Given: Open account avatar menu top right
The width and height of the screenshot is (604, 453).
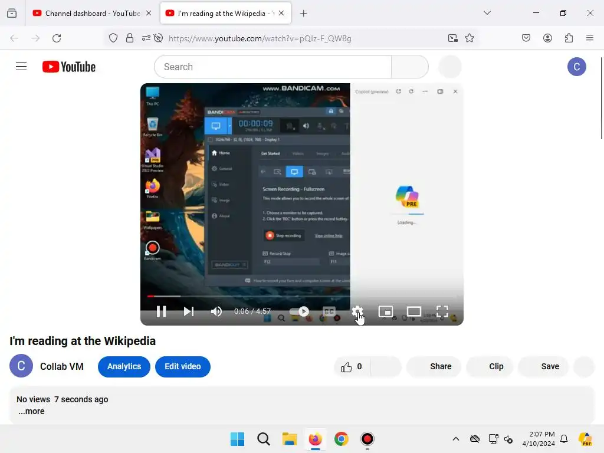Looking at the screenshot, I should (577, 67).
